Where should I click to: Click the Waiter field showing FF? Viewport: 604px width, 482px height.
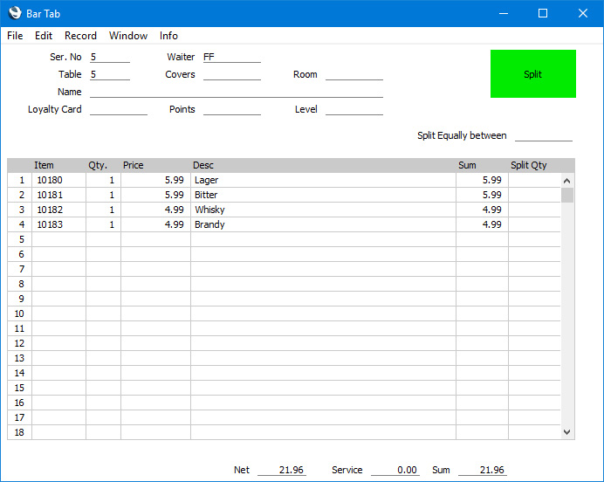pos(232,57)
